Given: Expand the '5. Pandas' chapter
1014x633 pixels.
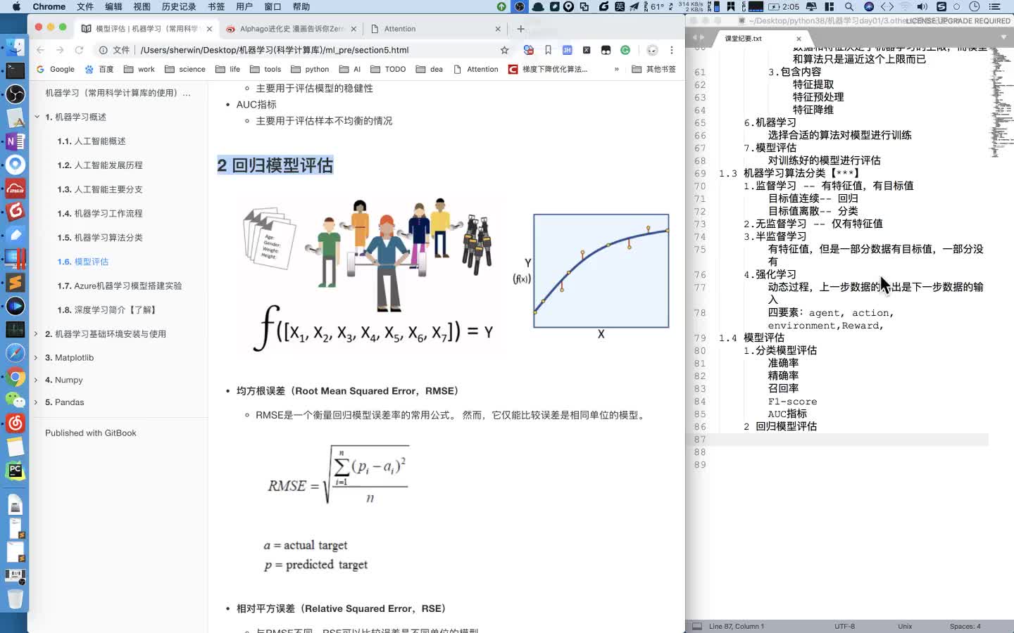Looking at the screenshot, I should [x=36, y=402].
